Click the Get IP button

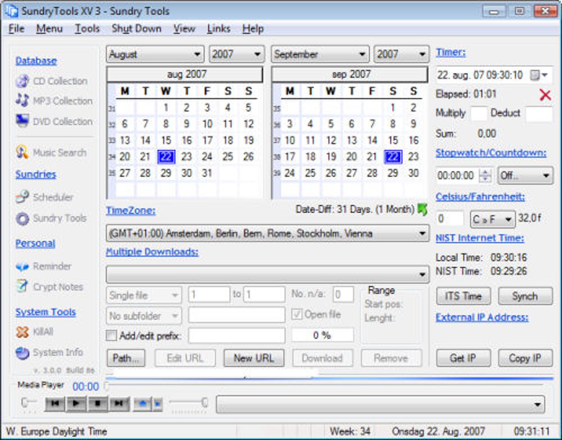(x=463, y=358)
